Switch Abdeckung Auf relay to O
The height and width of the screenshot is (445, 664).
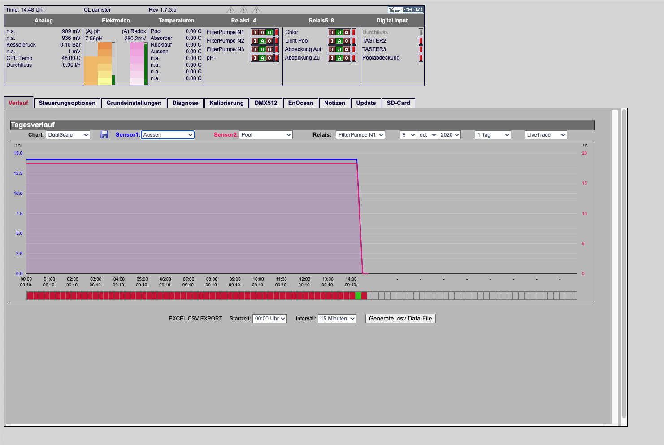[347, 49]
